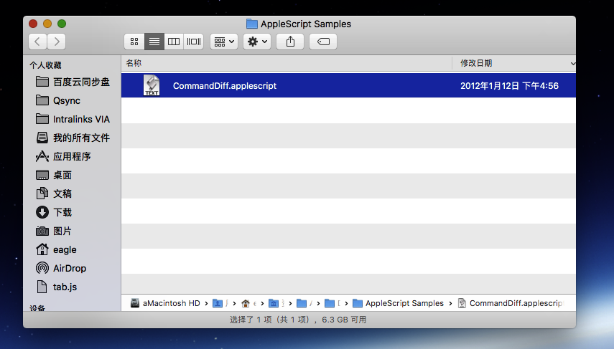
Task: Click the Share toolbar button
Action: 290,42
